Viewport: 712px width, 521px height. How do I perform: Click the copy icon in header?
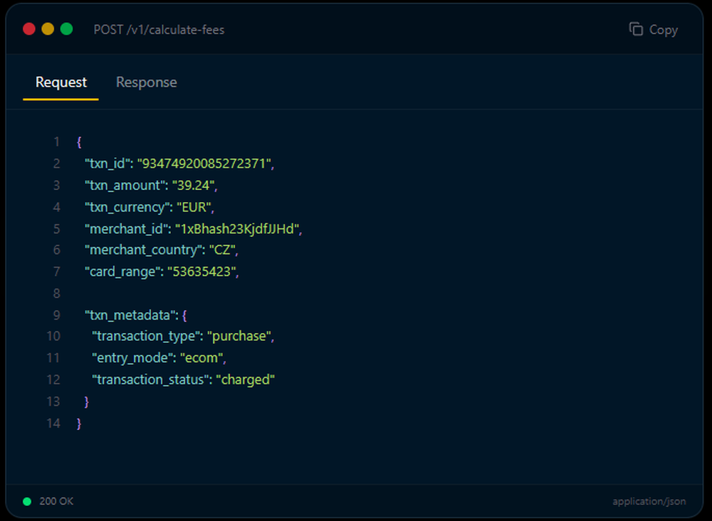tap(636, 29)
